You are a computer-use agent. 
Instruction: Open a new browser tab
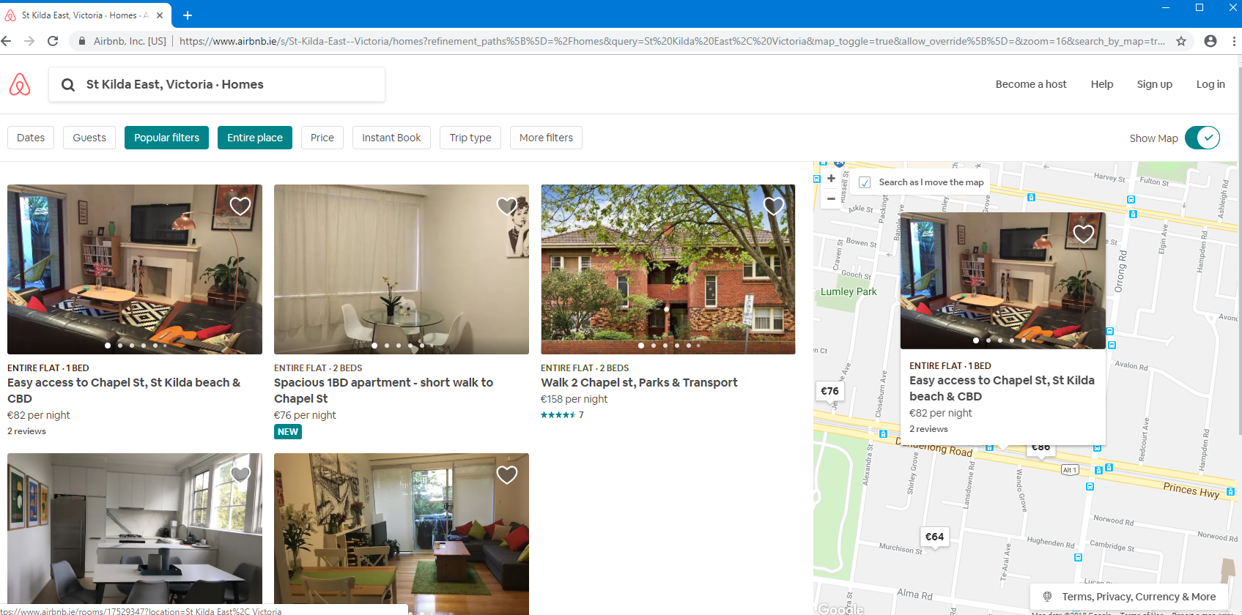(x=188, y=15)
